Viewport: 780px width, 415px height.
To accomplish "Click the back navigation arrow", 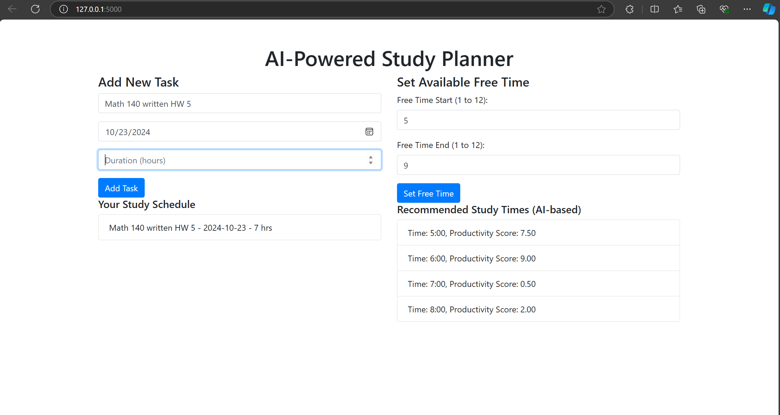I will 12,9.
